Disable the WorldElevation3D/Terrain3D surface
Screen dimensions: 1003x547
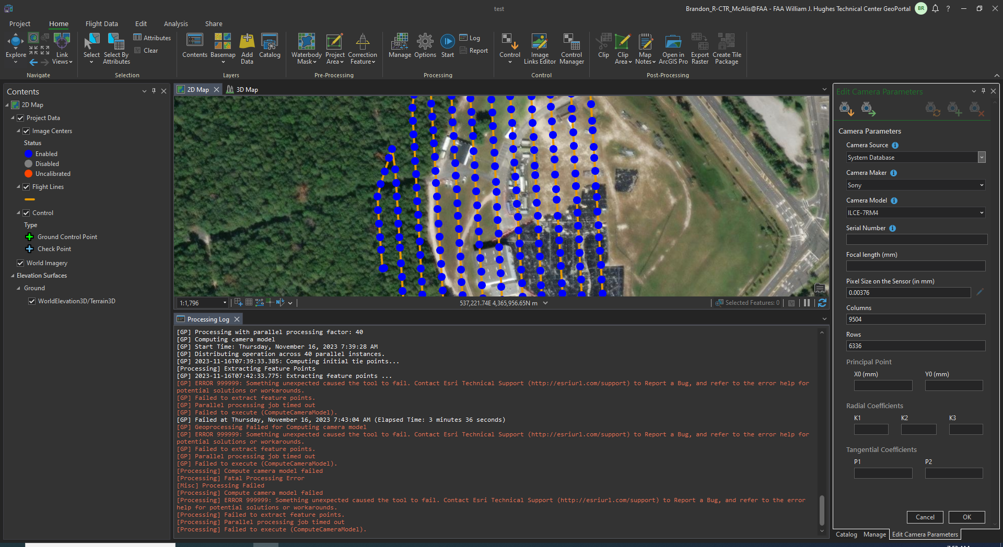(32, 301)
